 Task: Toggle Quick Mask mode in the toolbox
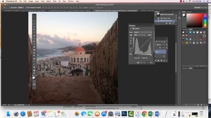tap(34, 82)
